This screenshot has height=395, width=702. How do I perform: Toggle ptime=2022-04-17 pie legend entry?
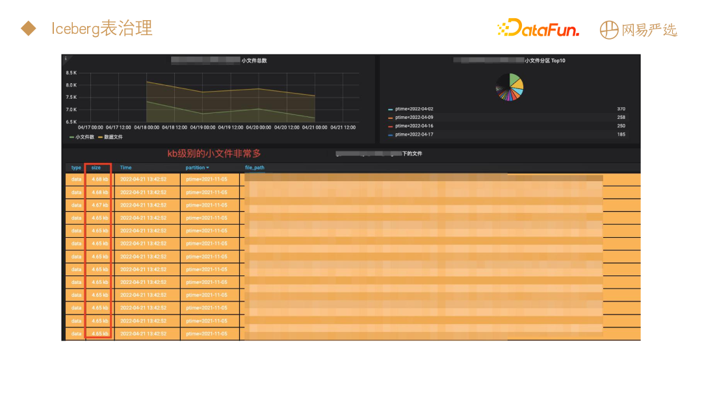[x=414, y=134]
